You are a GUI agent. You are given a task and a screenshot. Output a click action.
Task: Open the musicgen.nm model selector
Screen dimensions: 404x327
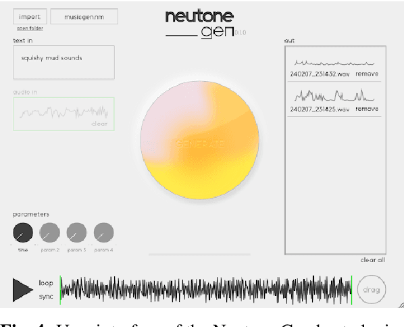tap(84, 16)
